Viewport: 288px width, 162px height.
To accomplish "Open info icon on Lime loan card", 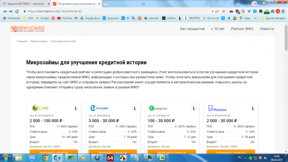I will point(75,108).
